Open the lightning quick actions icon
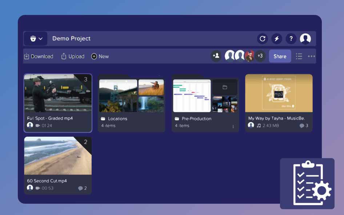The width and height of the screenshot is (344, 215). [x=276, y=39]
